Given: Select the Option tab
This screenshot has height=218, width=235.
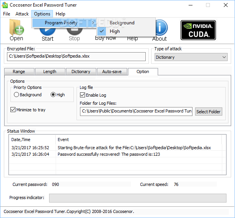Looking at the screenshot, I should pos(143,72).
